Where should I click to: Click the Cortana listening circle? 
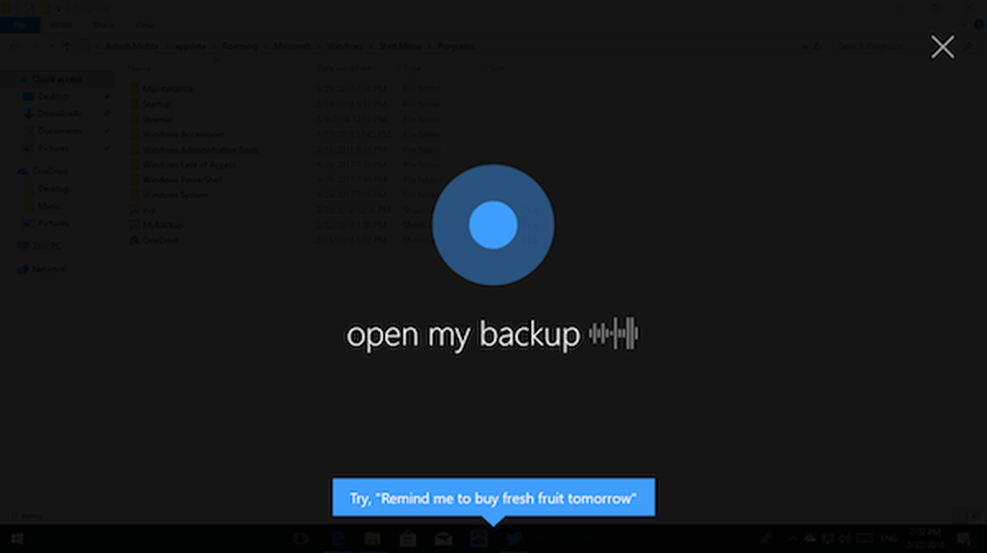[x=493, y=225]
